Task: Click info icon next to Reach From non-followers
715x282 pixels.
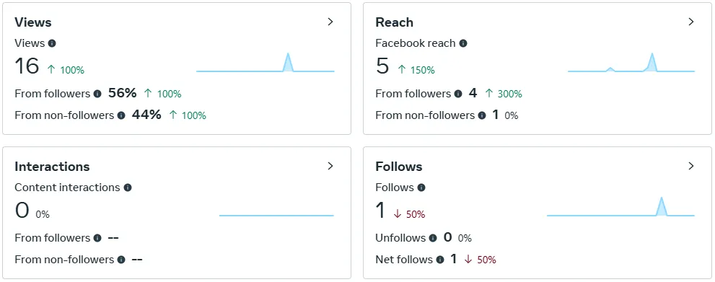Action: click(x=482, y=115)
